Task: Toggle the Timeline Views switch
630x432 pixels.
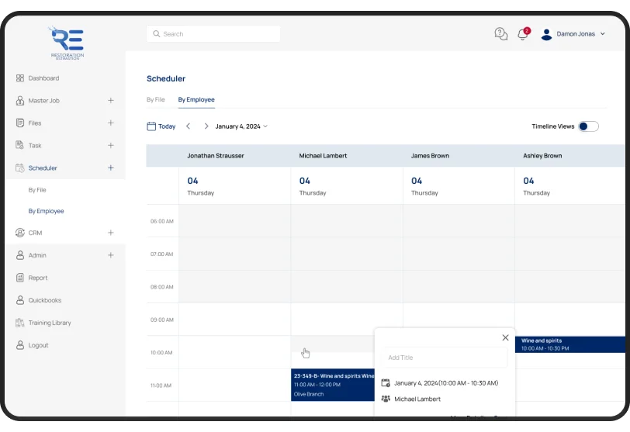Action: [588, 126]
